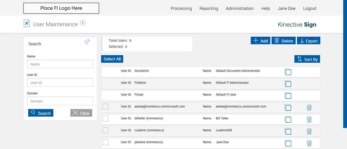Tick the adobe@immtestcu.onmicrosoft.com row checkbox
Image resolution: width=347 pixels, height=149 pixels.
point(105,107)
